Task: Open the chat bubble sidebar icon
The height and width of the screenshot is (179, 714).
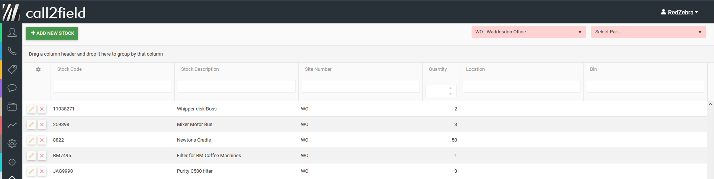Action: (x=12, y=88)
